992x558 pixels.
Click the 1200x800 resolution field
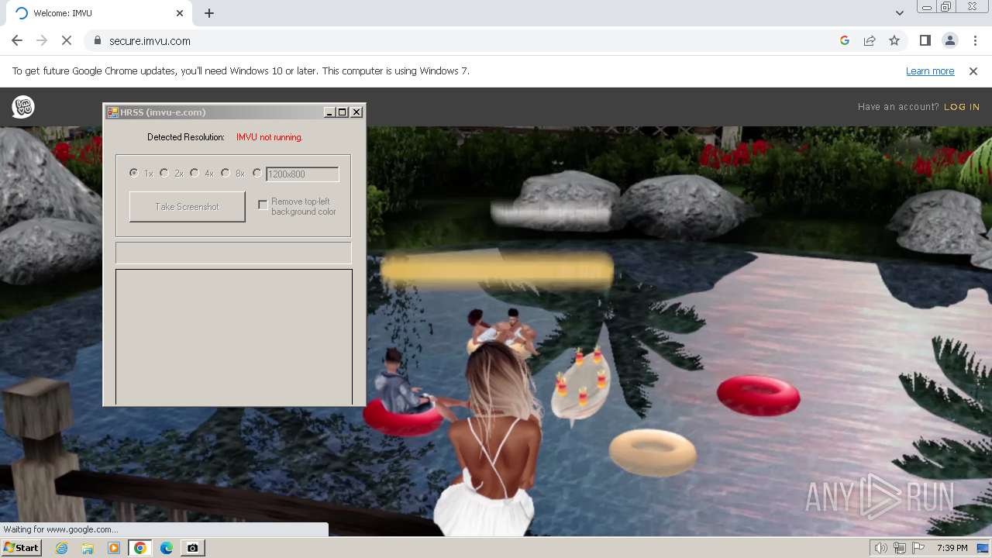point(302,174)
